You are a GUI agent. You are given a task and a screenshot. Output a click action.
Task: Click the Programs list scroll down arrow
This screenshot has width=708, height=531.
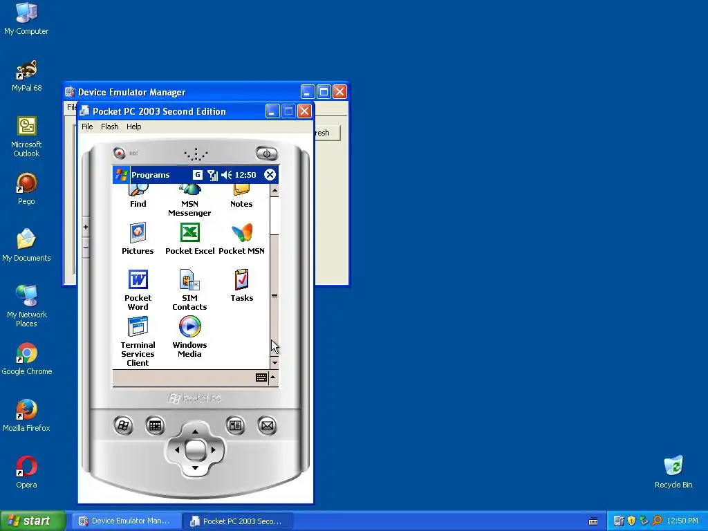tap(274, 362)
